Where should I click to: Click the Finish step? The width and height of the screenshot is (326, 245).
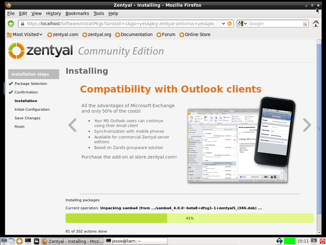click(x=19, y=127)
